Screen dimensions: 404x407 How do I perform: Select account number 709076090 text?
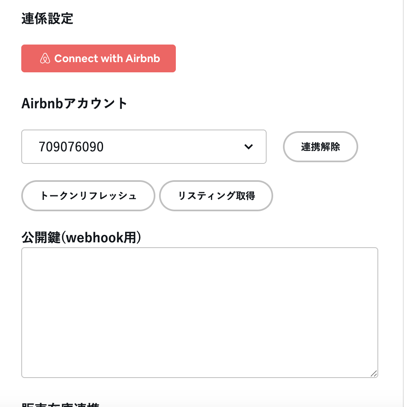pos(71,147)
